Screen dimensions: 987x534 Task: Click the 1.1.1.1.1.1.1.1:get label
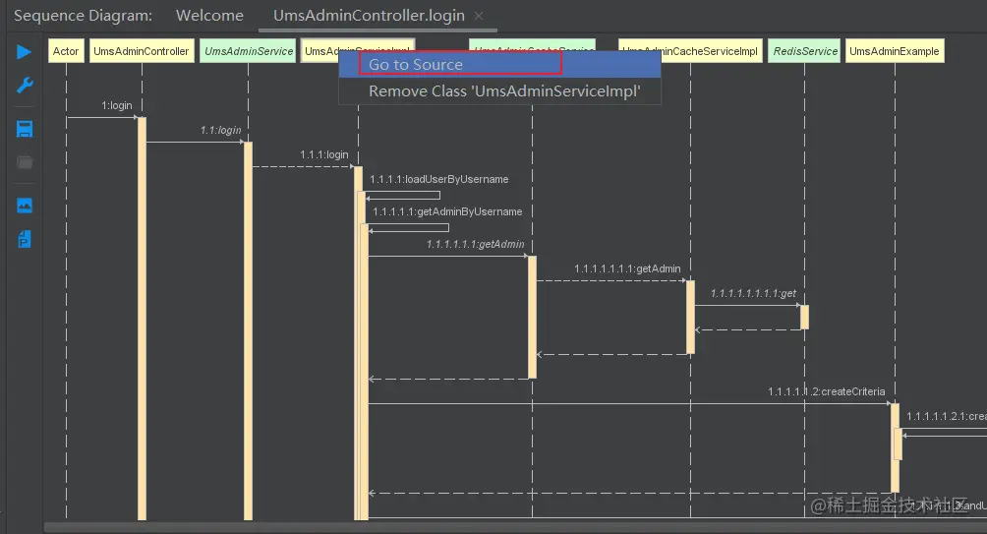(x=753, y=293)
